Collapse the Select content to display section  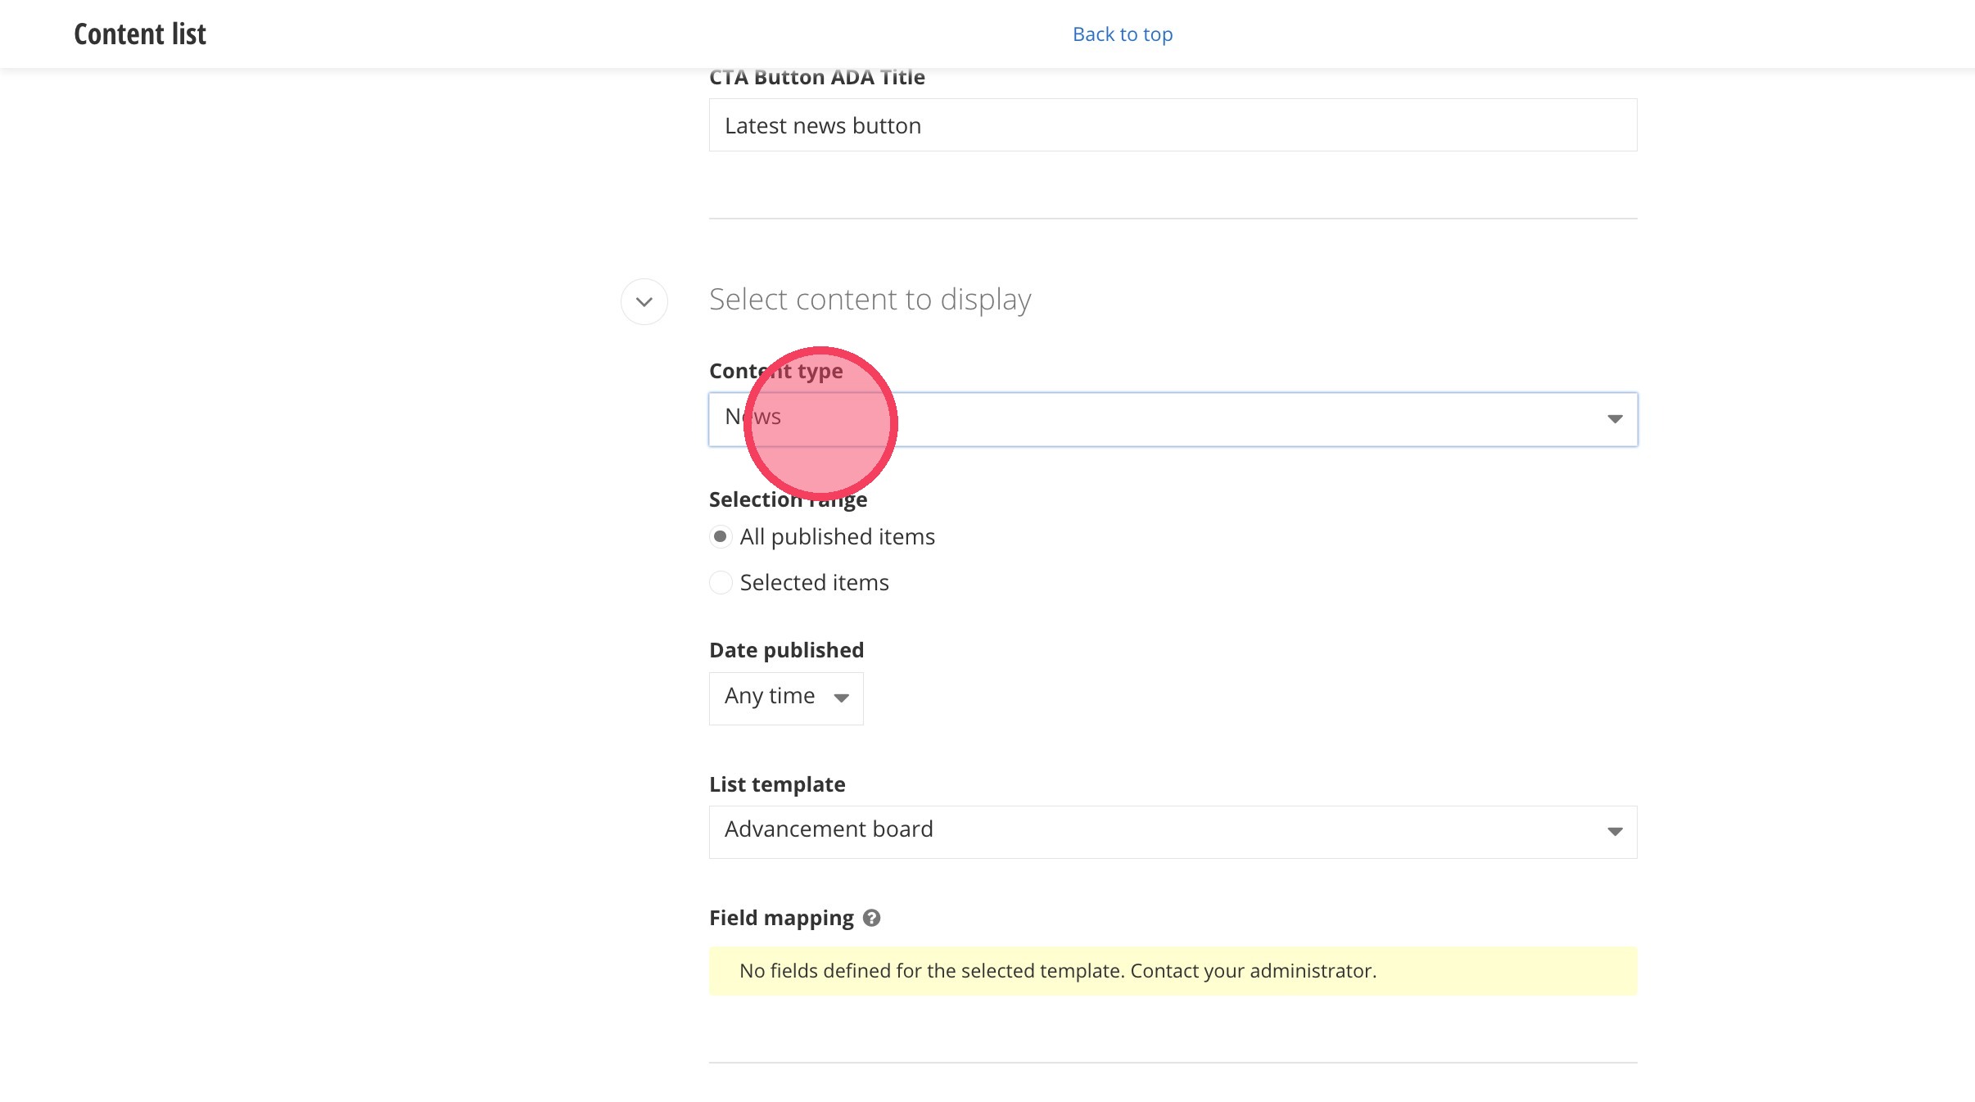(644, 301)
